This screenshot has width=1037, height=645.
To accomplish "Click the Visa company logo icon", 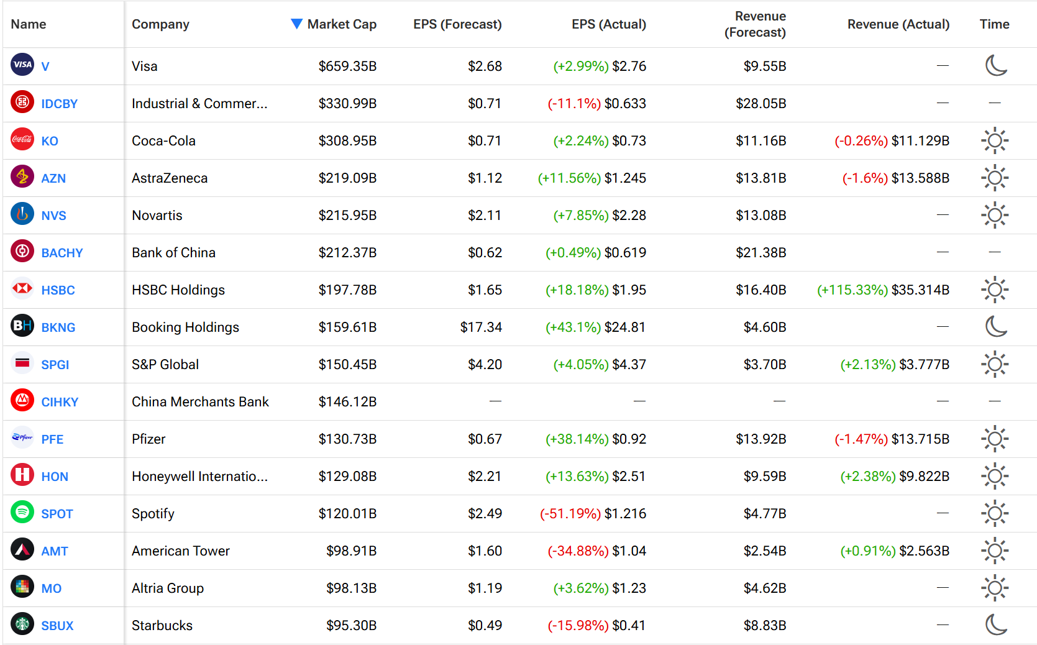I will [x=22, y=65].
